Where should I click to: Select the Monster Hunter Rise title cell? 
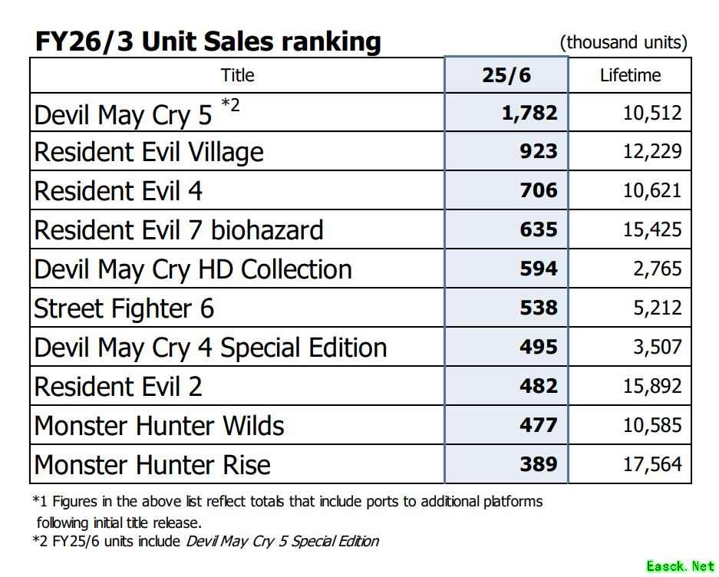point(152,464)
